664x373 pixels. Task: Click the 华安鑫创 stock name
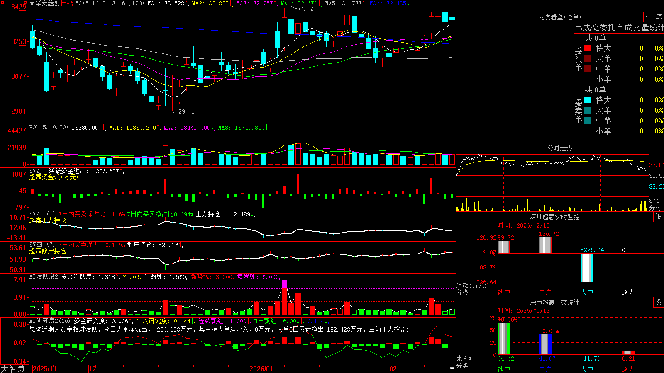coord(48,3)
